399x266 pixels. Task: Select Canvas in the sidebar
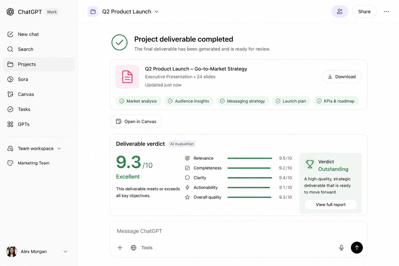[x=39, y=94]
